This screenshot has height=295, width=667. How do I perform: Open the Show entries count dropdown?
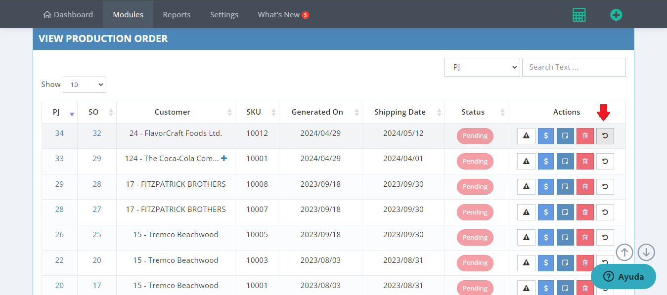click(85, 84)
